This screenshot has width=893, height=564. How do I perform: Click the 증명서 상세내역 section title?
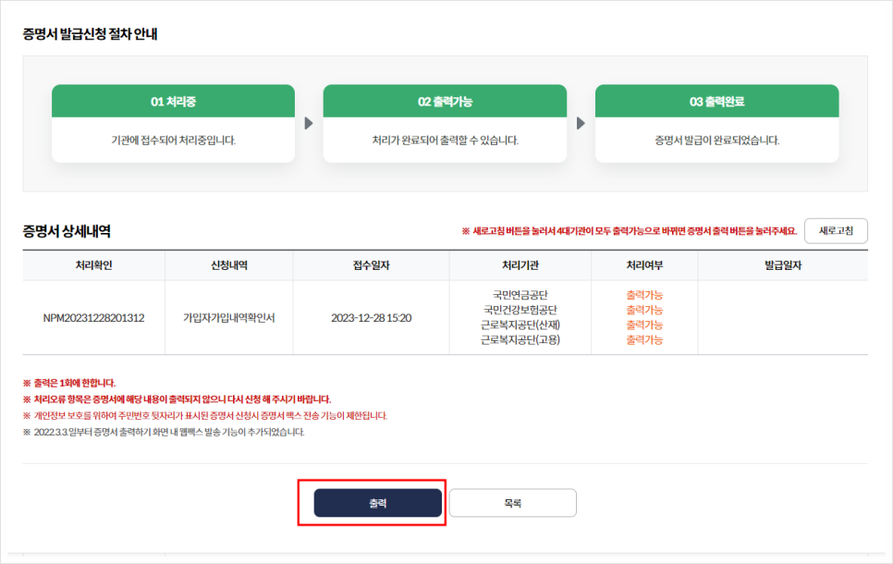[66, 229]
